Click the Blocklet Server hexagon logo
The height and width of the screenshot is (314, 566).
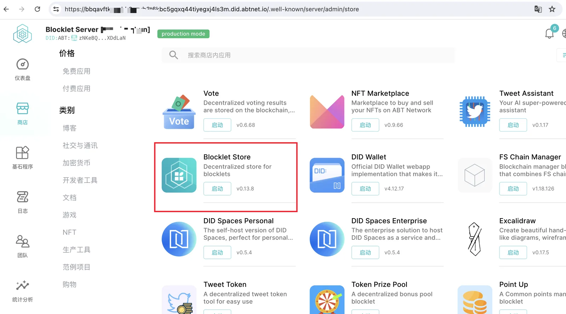22,34
